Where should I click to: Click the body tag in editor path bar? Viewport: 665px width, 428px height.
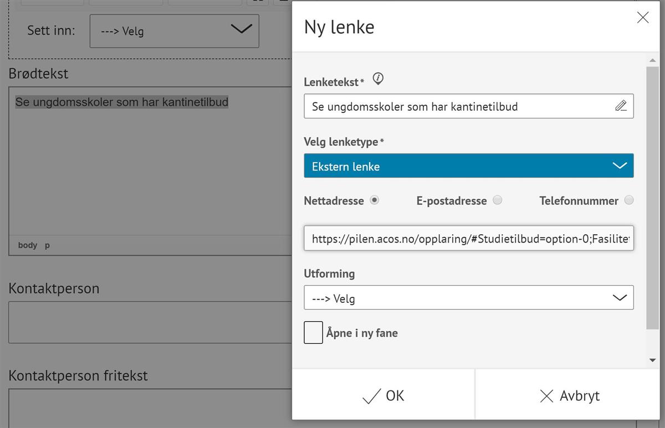point(27,245)
